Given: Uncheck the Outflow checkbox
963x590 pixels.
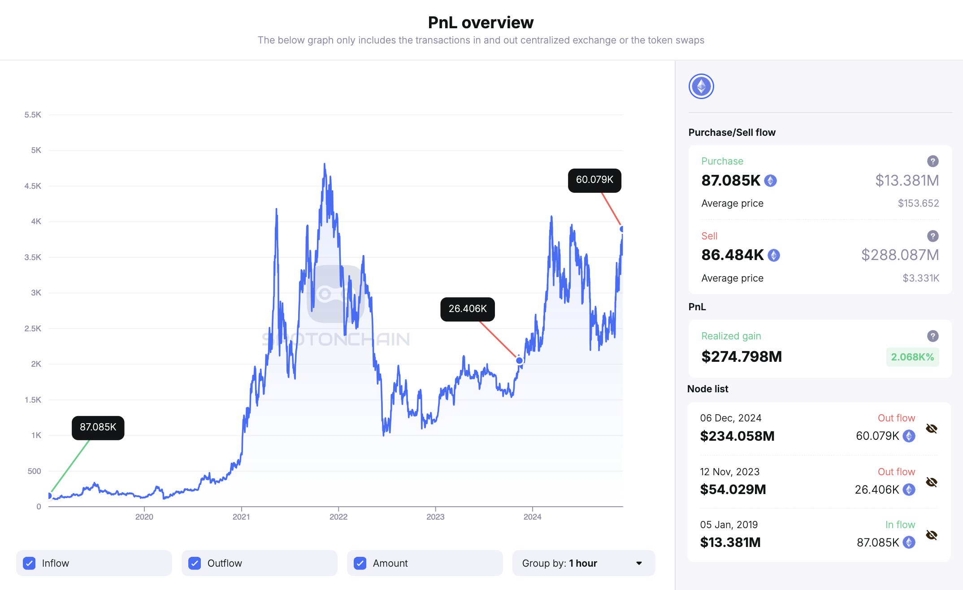Looking at the screenshot, I should pos(195,563).
